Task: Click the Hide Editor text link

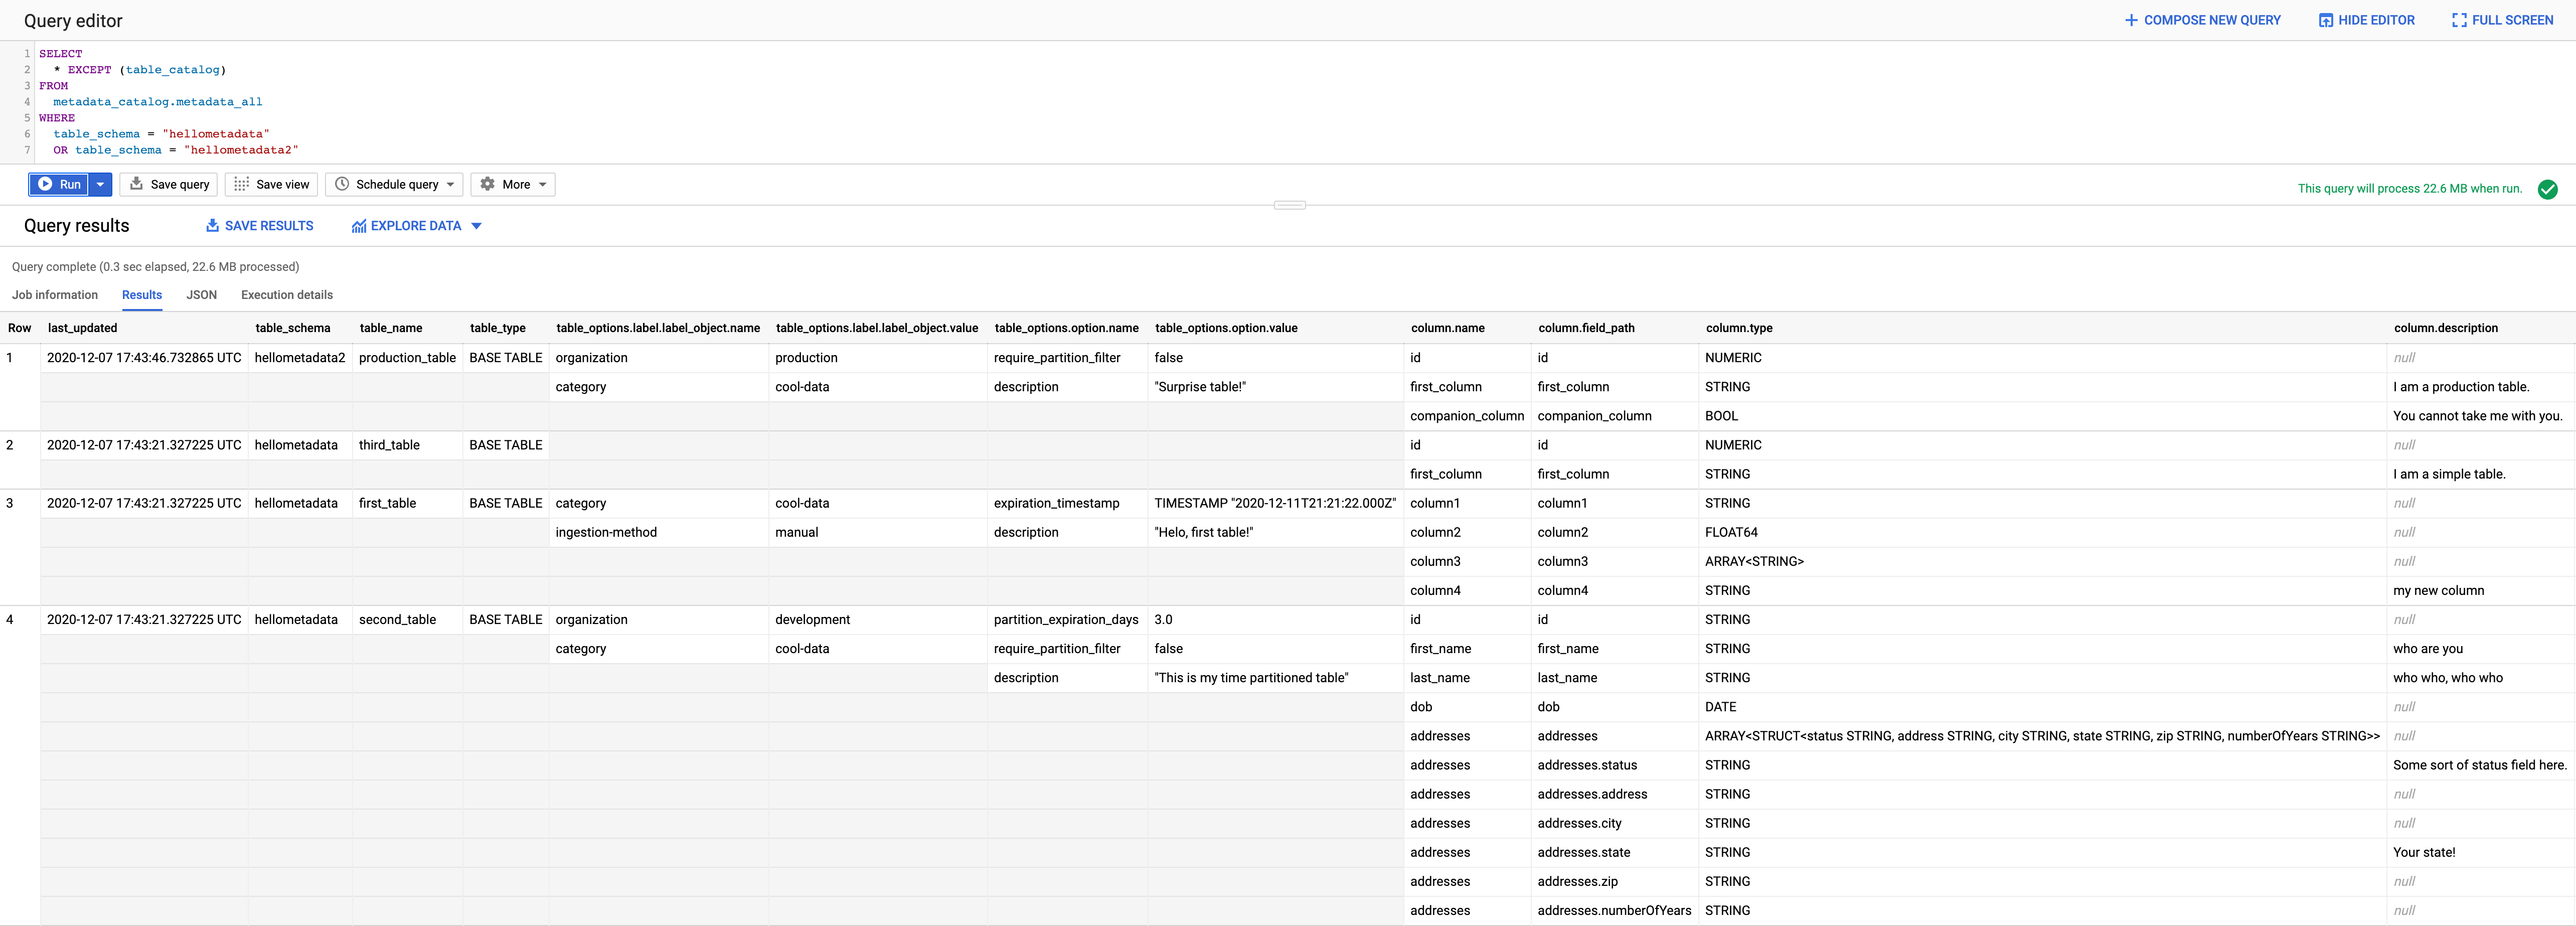Action: pos(2376,20)
